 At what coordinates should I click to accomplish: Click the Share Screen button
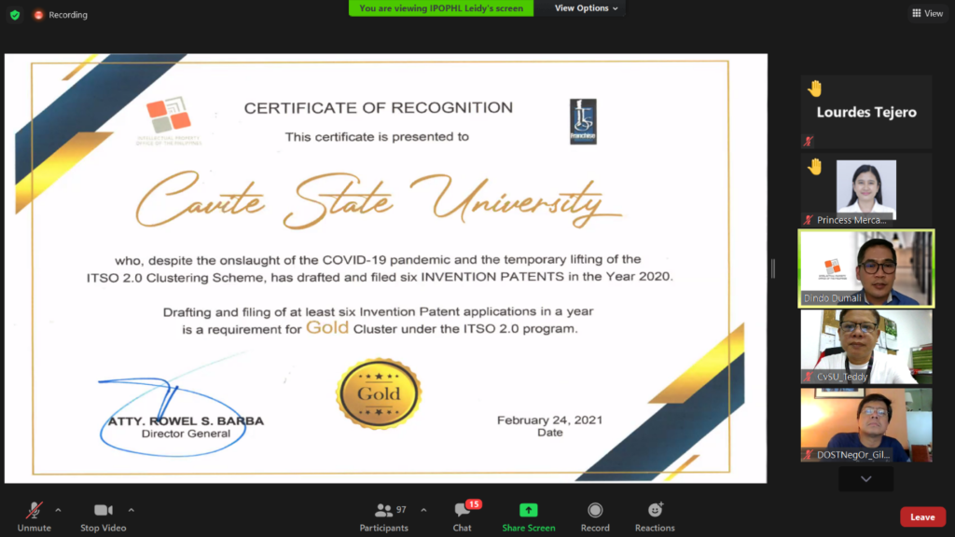point(528,516)
